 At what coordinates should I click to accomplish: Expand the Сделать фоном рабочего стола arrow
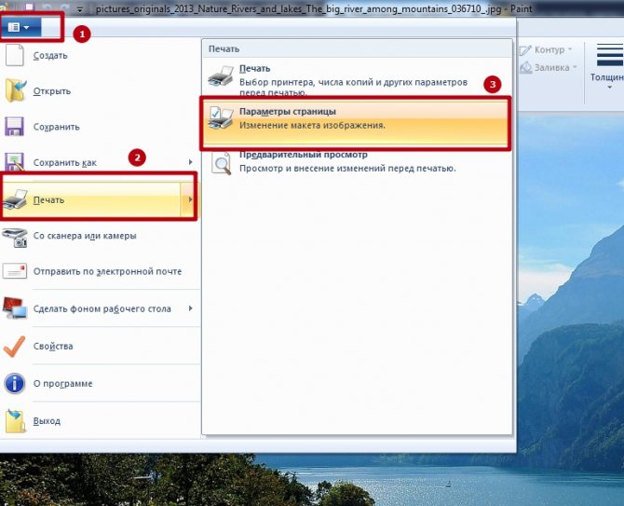[x=190, y=308]
